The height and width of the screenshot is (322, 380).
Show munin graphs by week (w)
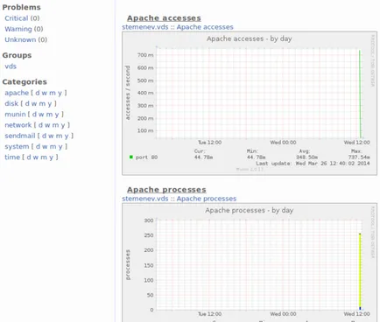click(x=41, y=115)
